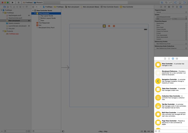
Task: Collapse the FirstSteps group folder
Action: click(x=3, y=13)
